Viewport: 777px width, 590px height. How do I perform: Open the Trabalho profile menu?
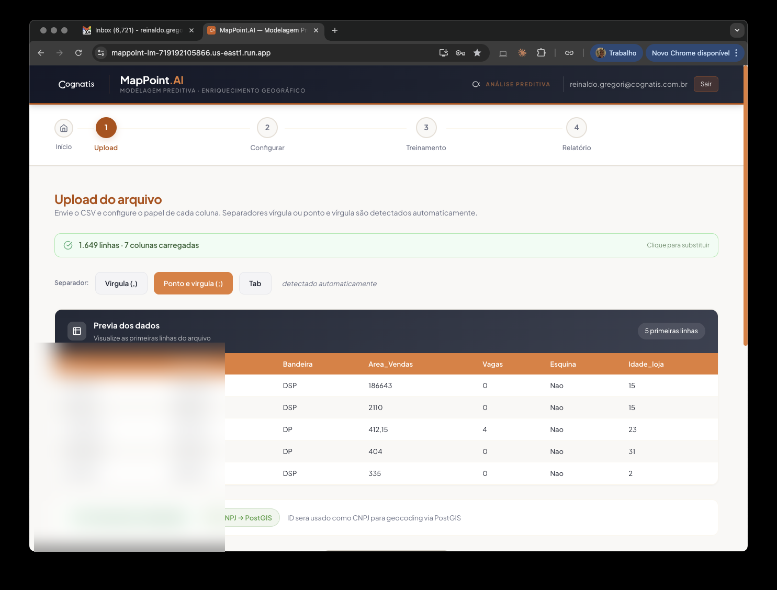click(x=616, y=53)
